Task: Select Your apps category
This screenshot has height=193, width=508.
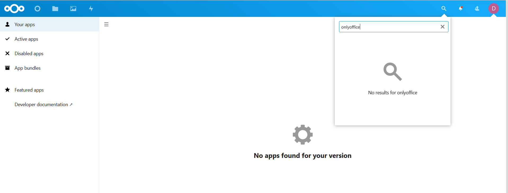Action: [x=25, y=25]
